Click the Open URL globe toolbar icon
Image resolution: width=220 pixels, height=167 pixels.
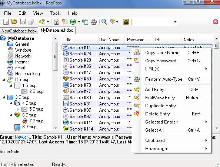tap(73, 22)
